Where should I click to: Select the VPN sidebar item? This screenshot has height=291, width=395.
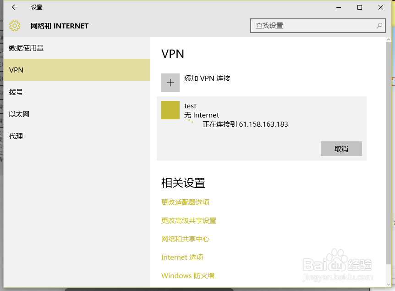[x=77, y=70]
